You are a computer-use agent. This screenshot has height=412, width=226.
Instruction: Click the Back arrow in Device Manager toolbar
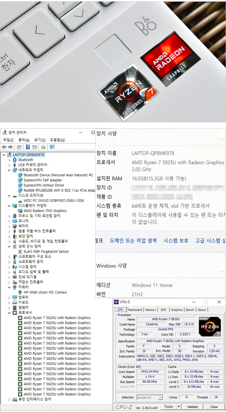point(4,147)
